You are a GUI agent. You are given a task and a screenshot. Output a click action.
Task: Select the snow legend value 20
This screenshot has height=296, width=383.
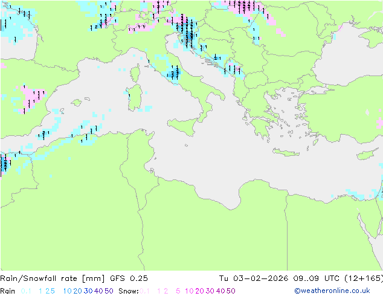[x=199, y=291]
